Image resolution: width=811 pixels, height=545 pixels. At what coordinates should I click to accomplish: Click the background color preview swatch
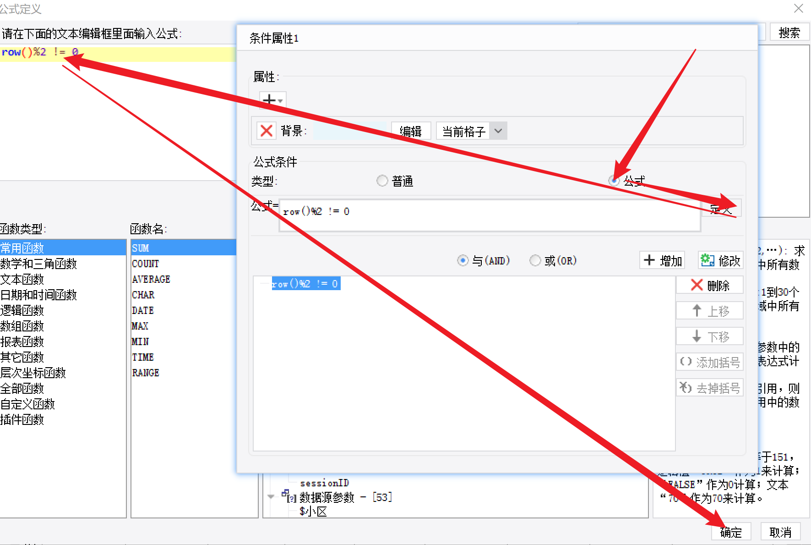point(351,131)
